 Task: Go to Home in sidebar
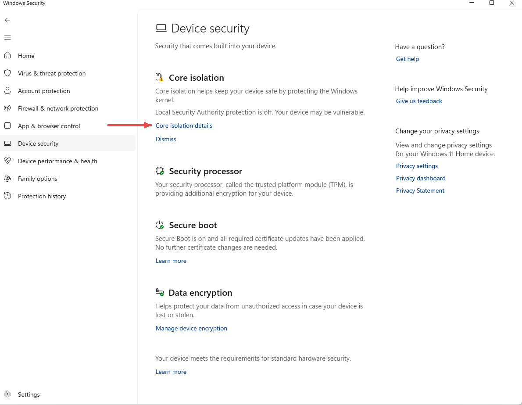(68, 56)
